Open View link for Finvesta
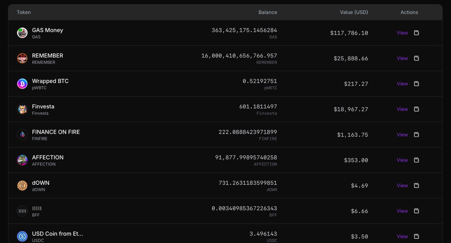451x243 pixels. [x=402, y=109]
